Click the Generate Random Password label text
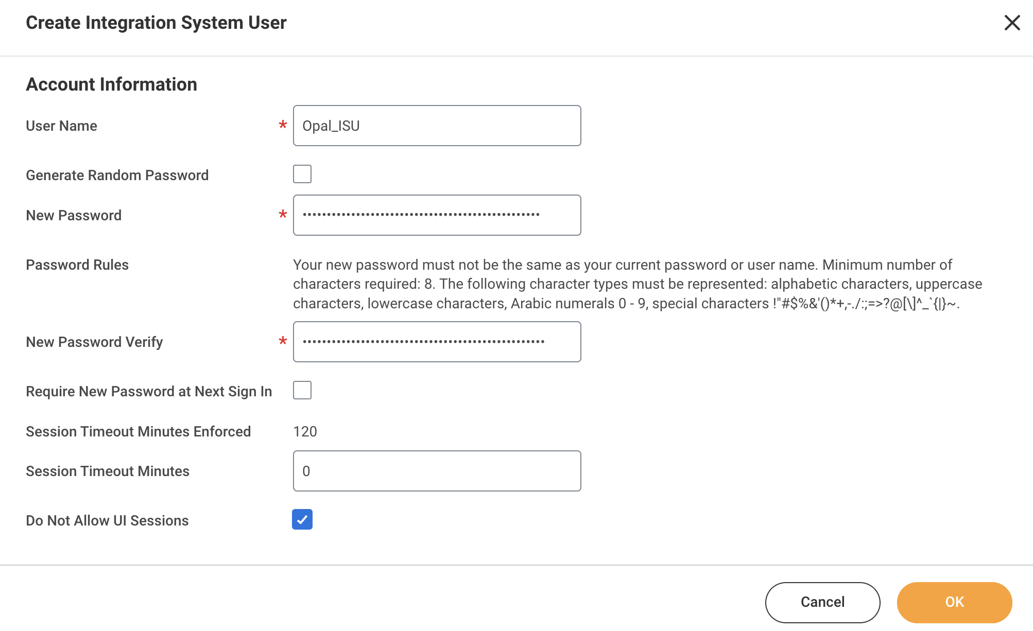 coord(117,175)
